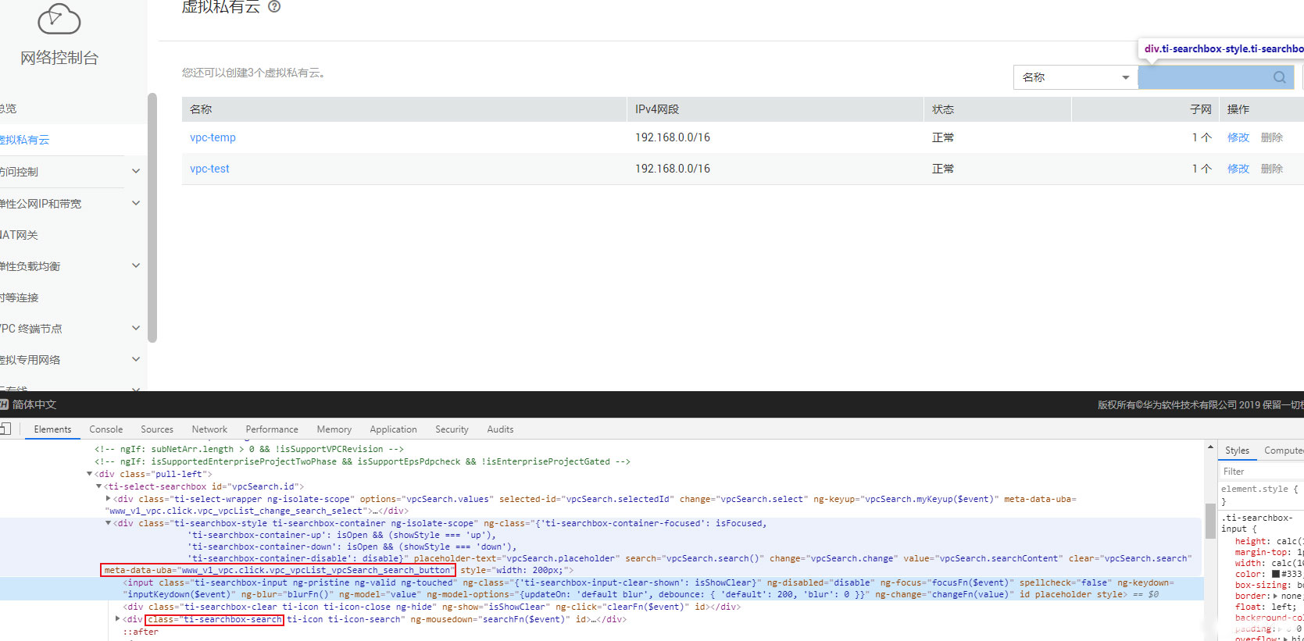Click the device toolbar icon in DevTools
The width and height of the screenshot is (1304, 641).
point(5,429)
